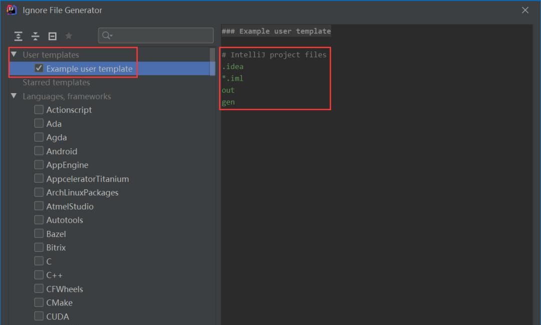
Task: Click the IntelliJ logo in title bar
Action: pos(11,10)
